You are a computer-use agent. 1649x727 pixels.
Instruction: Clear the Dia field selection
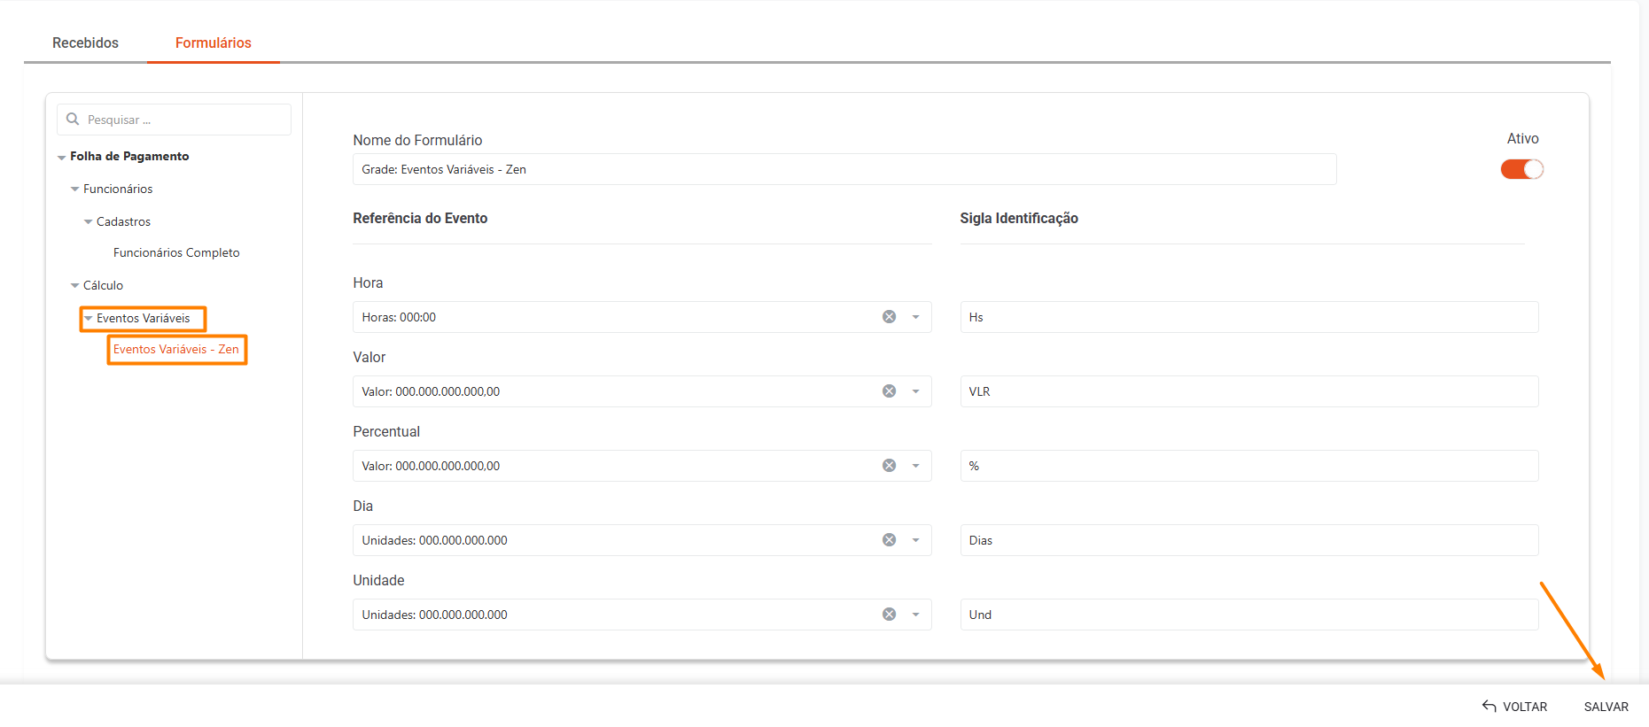coord(889,540)
